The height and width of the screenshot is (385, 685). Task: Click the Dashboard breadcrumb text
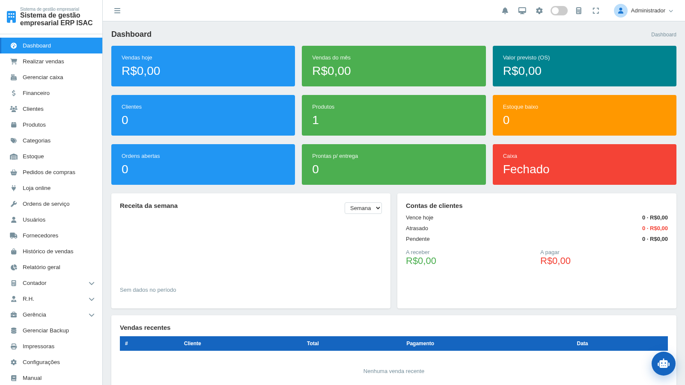tap(664, 35)
